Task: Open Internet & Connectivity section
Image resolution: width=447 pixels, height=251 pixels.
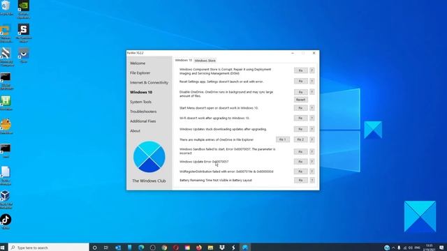Action: pos(149,82)
